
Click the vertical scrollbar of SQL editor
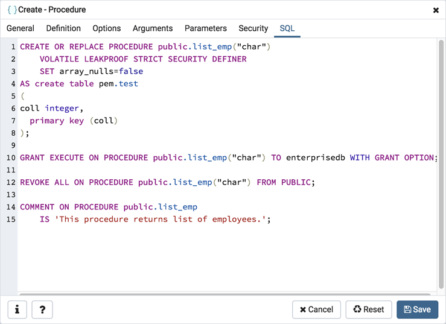pyautogui.click(x=441, y=163)
